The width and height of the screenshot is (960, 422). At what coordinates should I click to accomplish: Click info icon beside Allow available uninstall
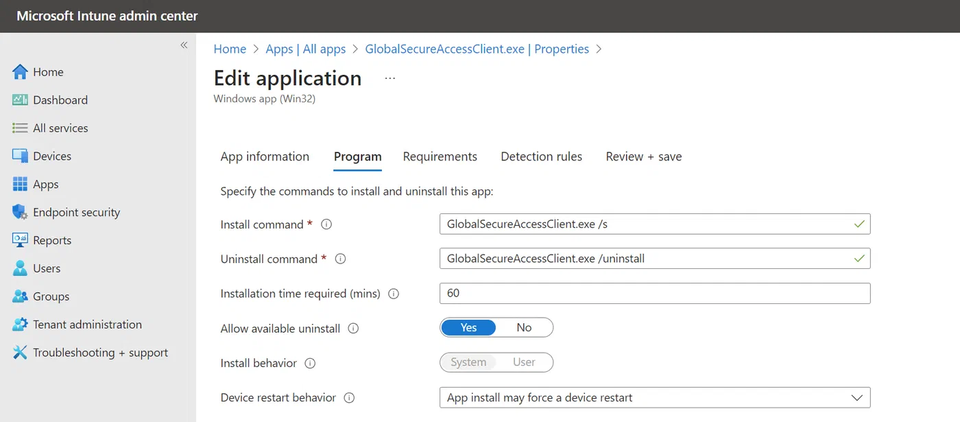click(x=353, y=329)
